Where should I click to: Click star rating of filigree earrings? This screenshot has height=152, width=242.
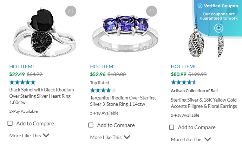tap(184, 82)
